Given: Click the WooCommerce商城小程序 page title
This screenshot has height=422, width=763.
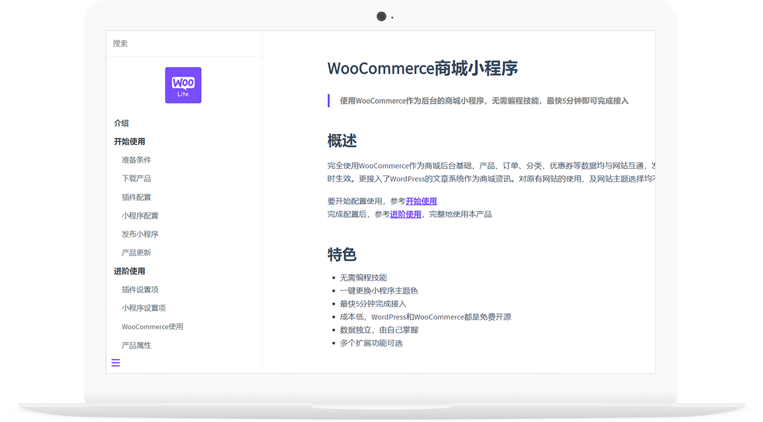Looking at the screenshot, I should (422, 68).
